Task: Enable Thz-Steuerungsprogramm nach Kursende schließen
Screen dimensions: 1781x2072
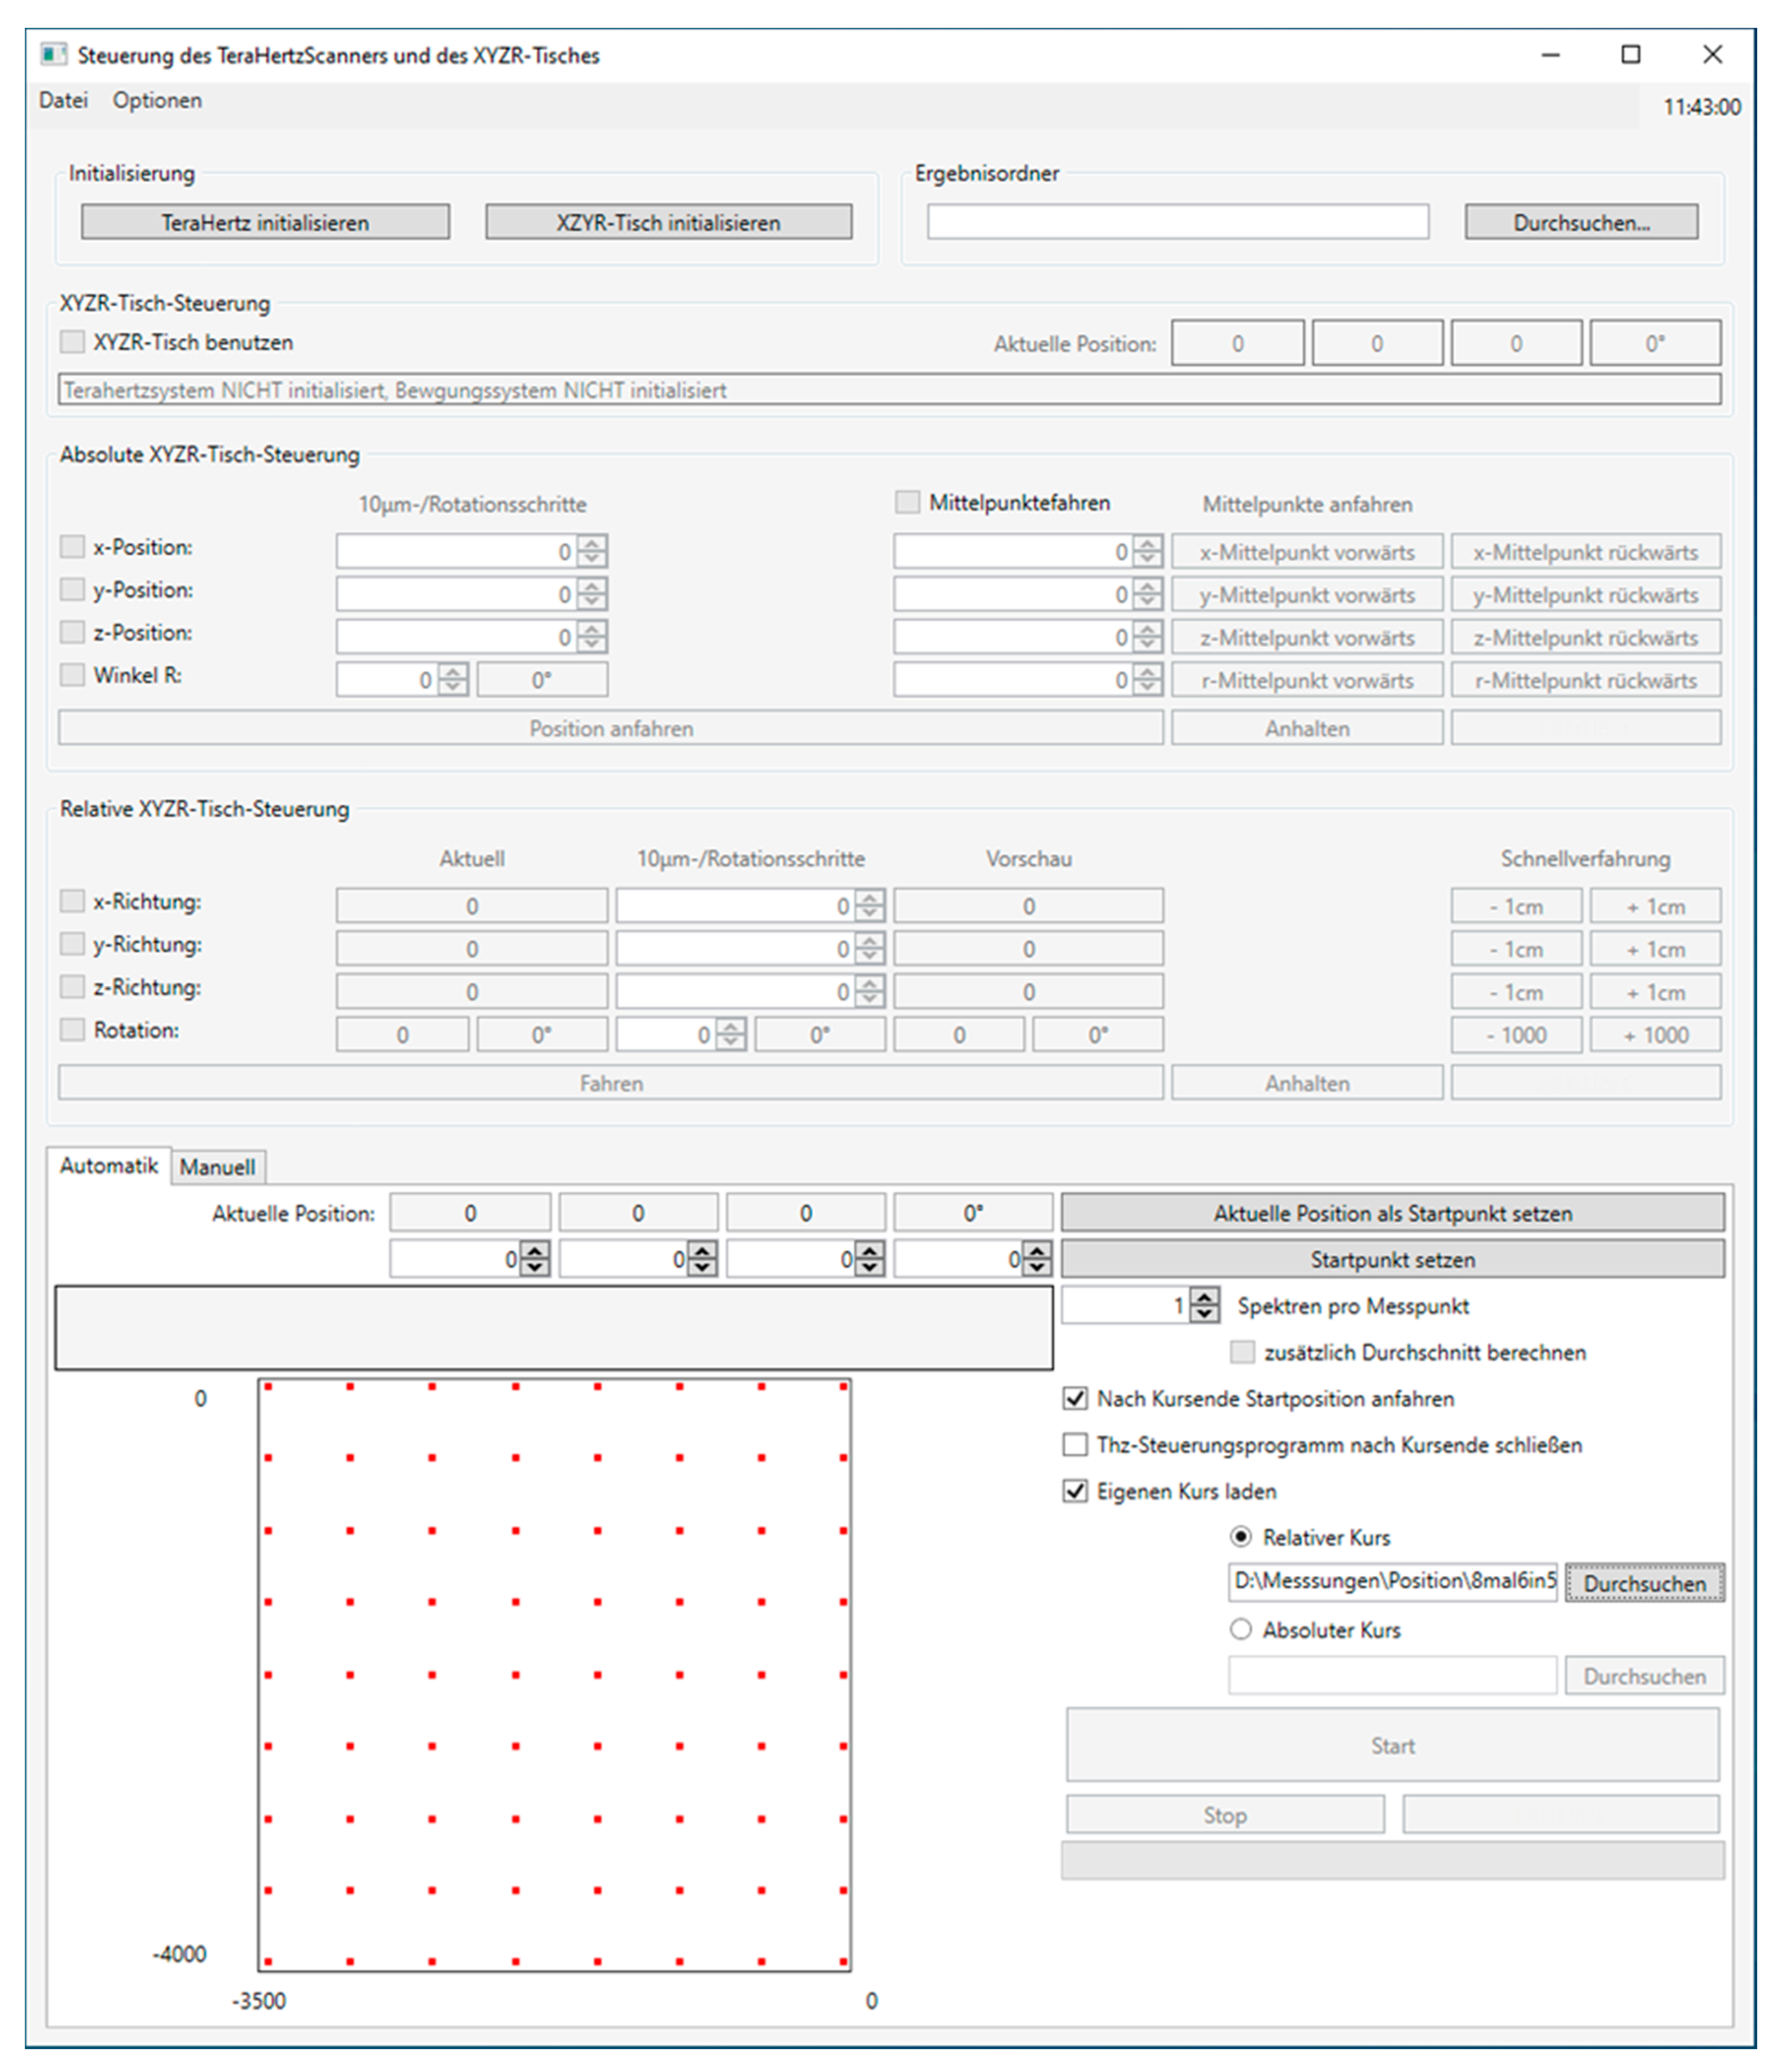Action: tap(1075, 1444)
